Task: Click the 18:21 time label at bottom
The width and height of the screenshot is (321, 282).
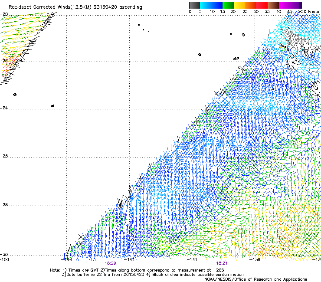Action: [x=222, y=263]
